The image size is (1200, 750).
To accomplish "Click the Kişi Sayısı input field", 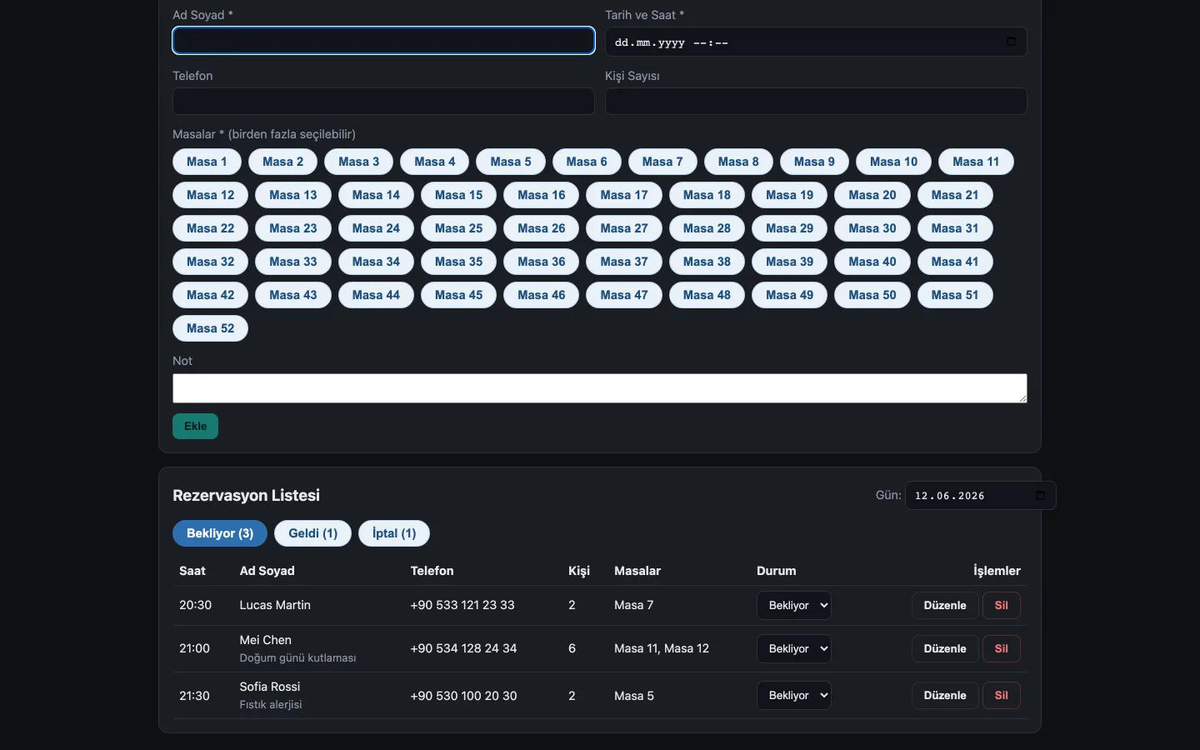I will pos(816,102).
